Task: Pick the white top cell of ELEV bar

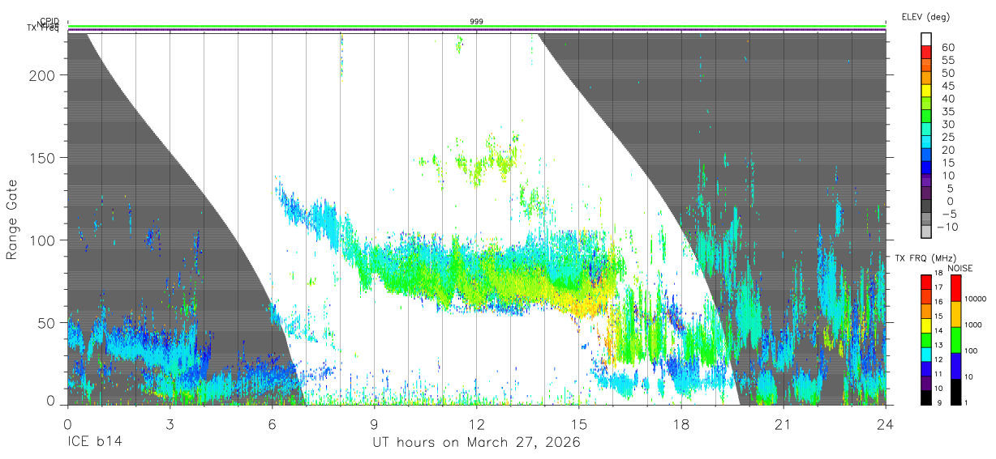Action: [926, 38]
